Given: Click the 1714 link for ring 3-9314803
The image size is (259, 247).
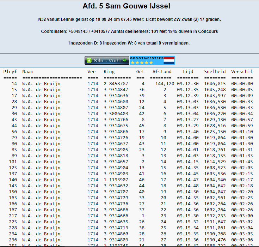Looking at the screenshot, I should 93,240.
